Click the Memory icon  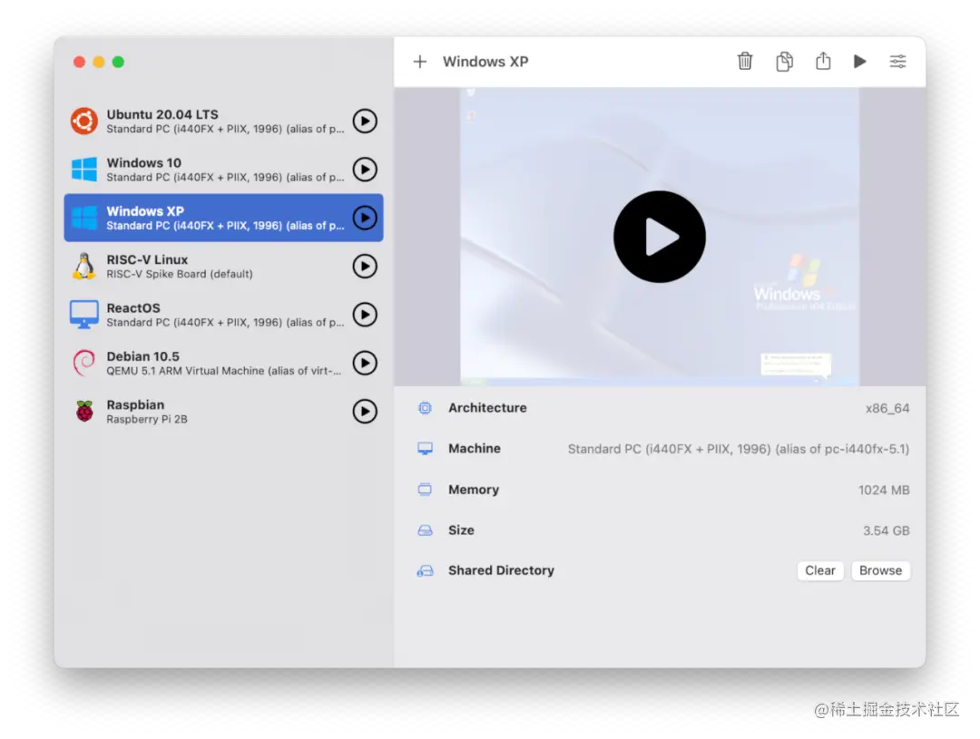(x=425, y=489)
